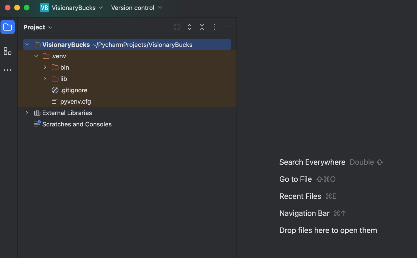
Task: Expand all tree nodes using toolbar icon
Action: click(x=189, y=27)
